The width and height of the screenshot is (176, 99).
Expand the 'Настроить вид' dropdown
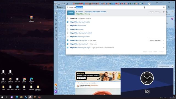pyautogui.click(x=172, y=67)
